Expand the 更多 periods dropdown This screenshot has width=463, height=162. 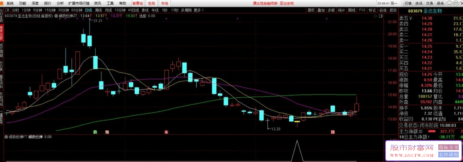(x=199, y=10)
